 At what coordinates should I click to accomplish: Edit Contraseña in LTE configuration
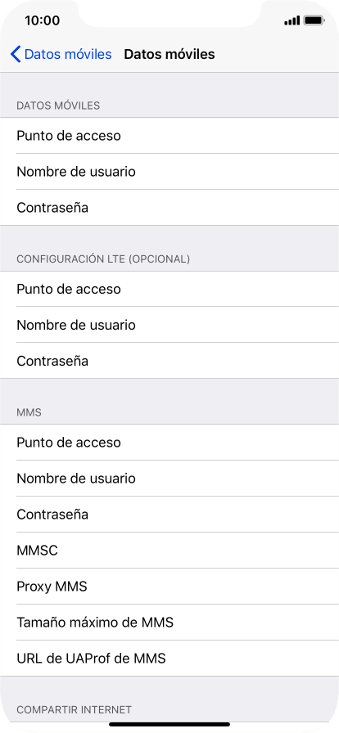[x=169, y=361]
